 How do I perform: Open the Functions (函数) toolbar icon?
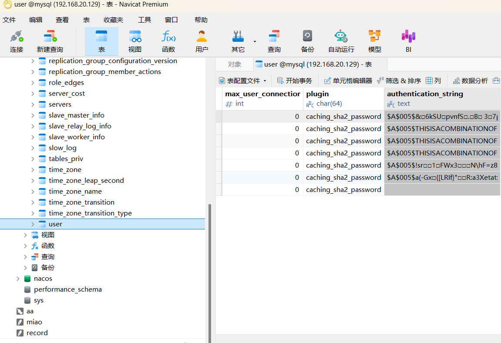[168, 41]
